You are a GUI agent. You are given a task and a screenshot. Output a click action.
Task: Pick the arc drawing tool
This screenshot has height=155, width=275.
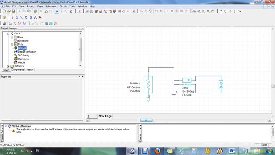coord(12,18)
